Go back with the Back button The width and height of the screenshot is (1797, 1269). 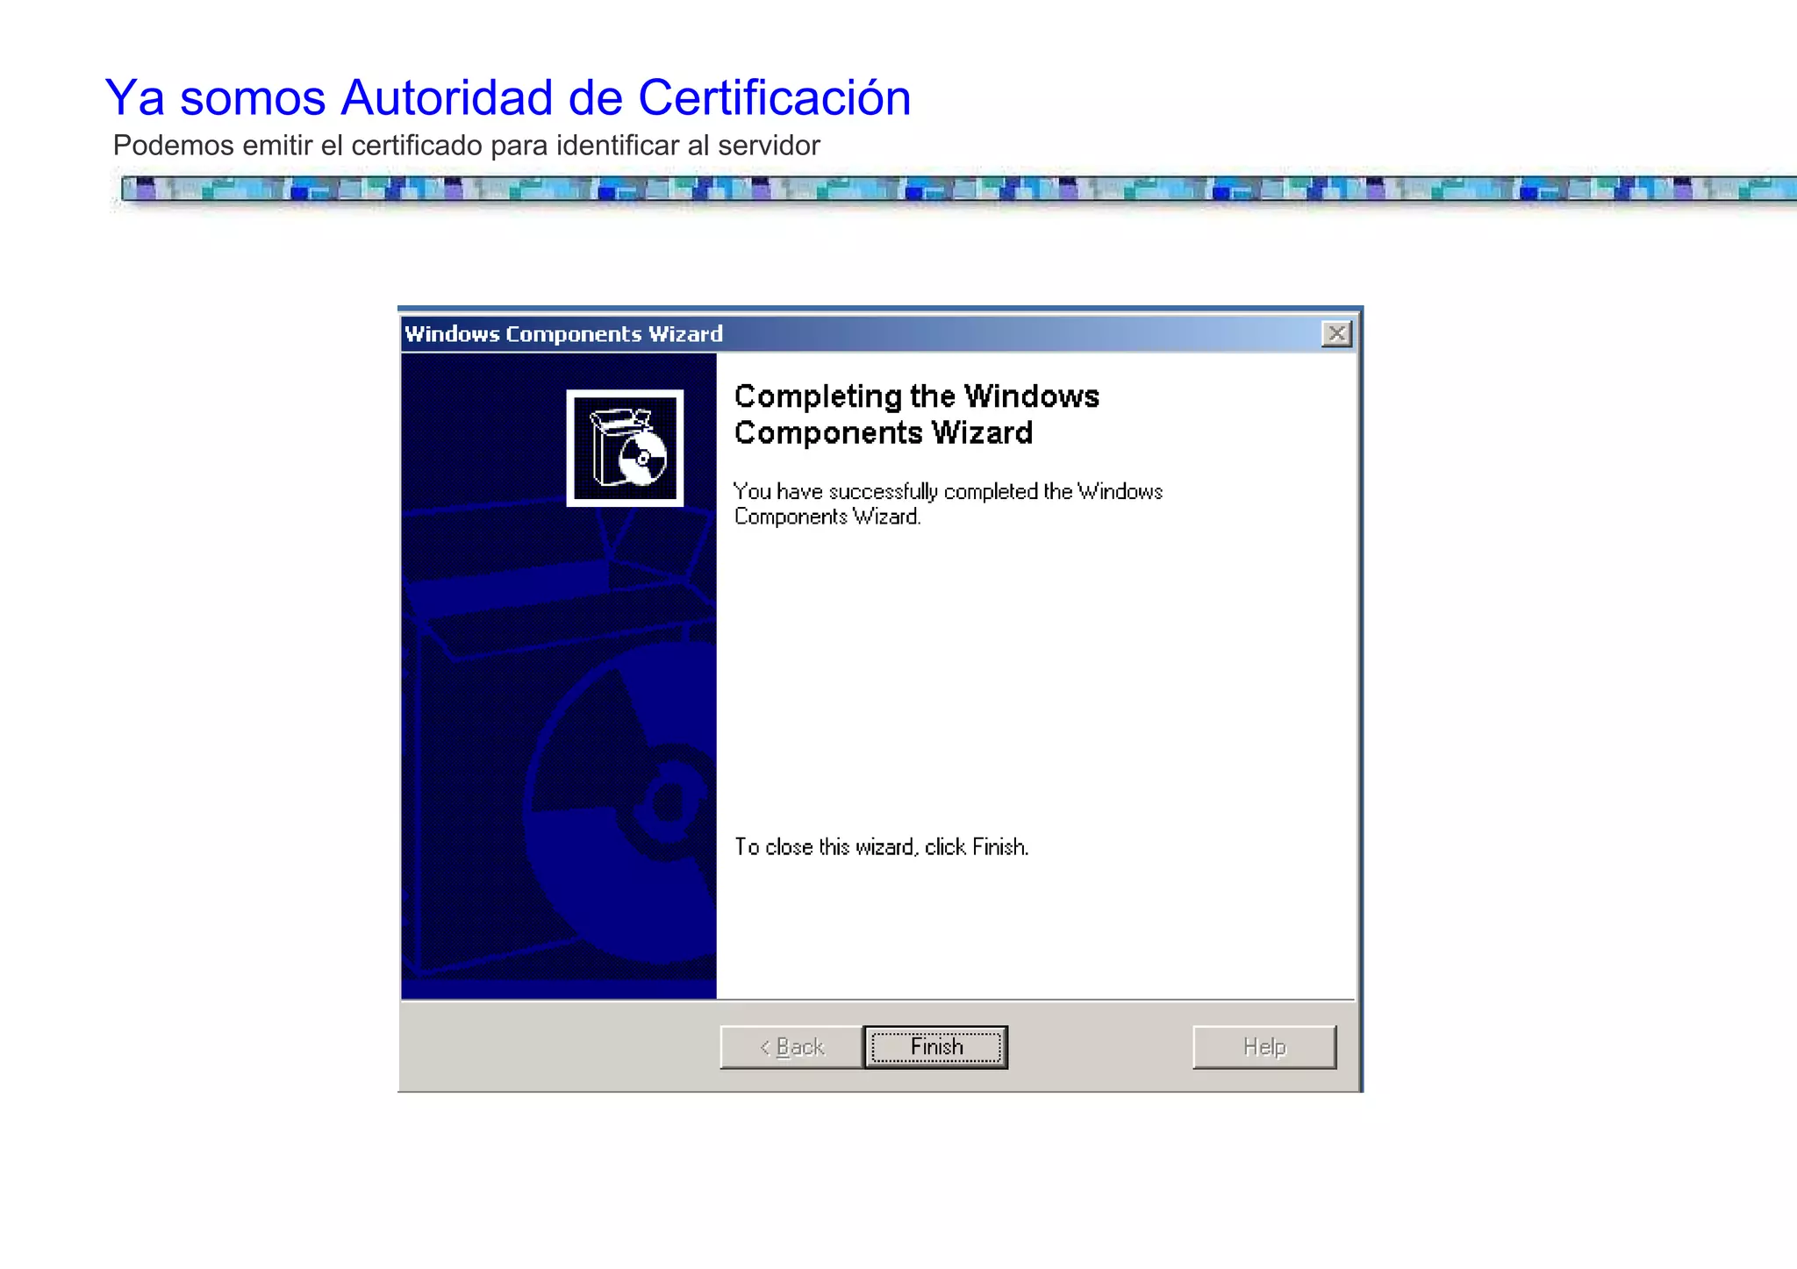point(791,1046)
